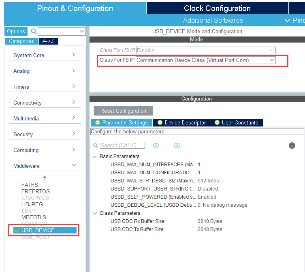Expand the Multimedia category
The height and width of the screenshot is (272, 305).
45,118
